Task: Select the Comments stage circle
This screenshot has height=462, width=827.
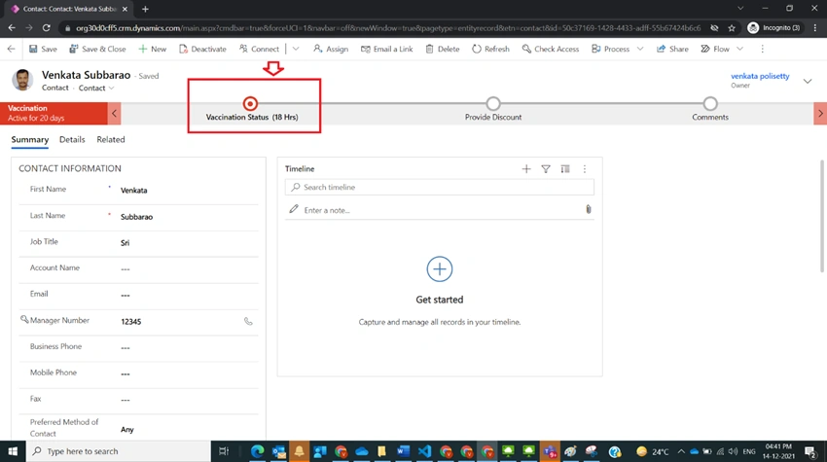Action: tap(710, 103)
